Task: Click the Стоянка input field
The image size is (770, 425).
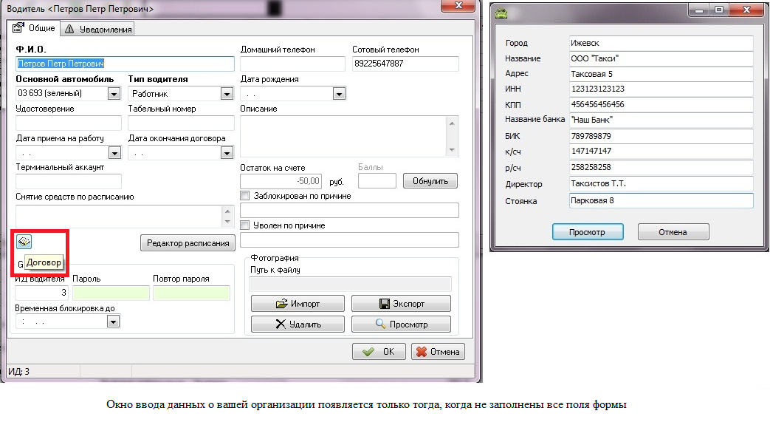Action: pyautogui.click(x=660, y=200)
